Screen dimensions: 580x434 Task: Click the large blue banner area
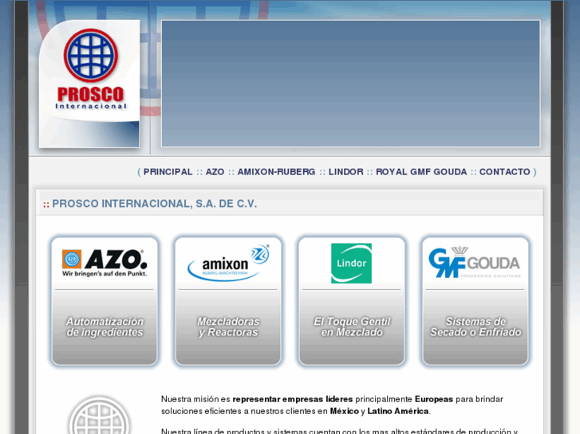pos(351,84)
